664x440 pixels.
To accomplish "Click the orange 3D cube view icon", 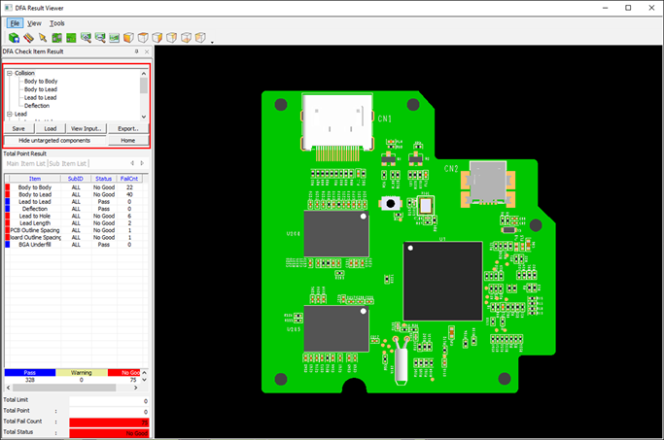I will [x=128, y=38].
